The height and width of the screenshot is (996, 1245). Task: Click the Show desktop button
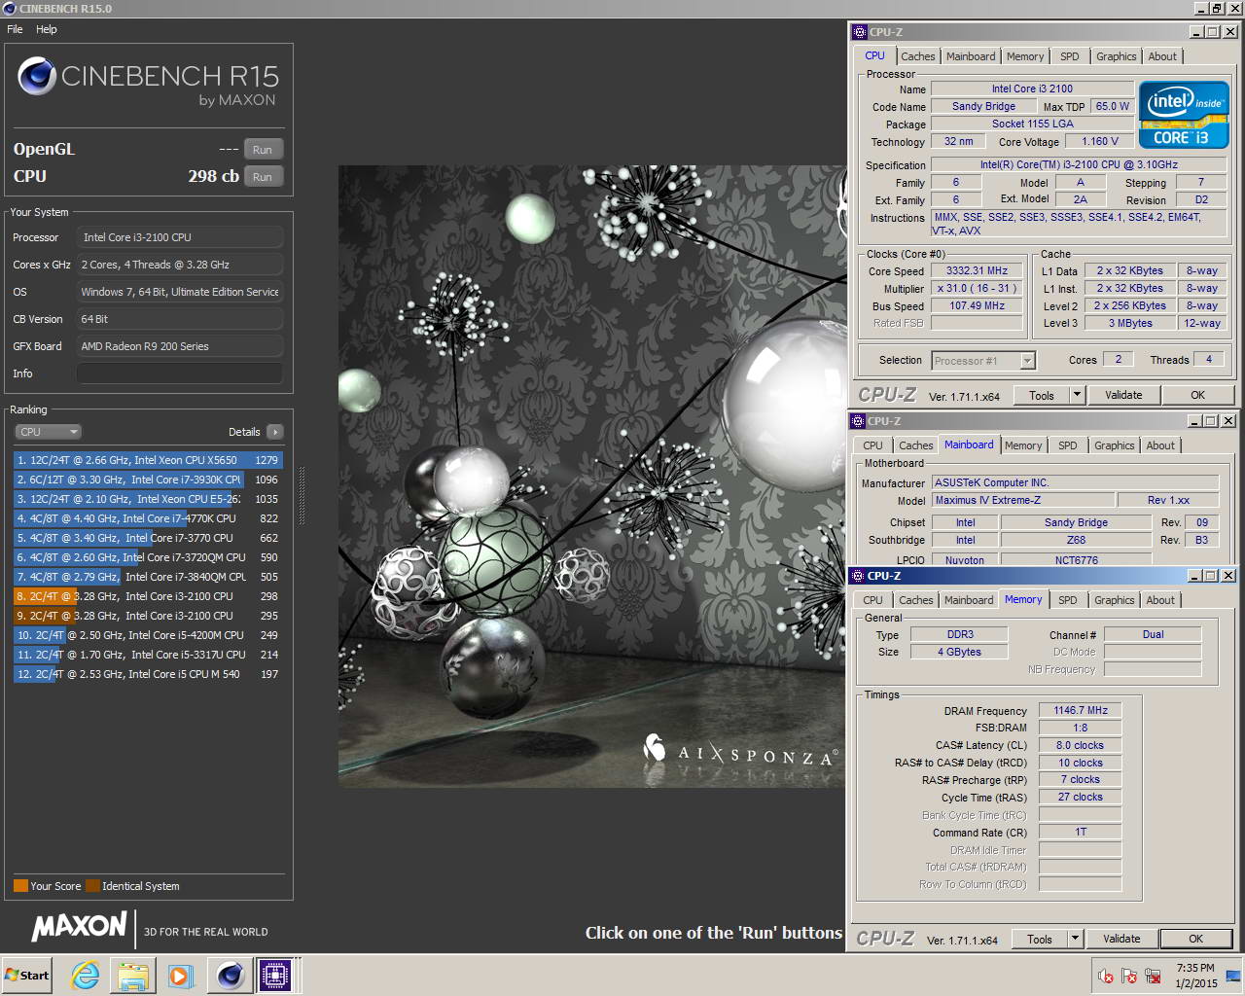click(x=1234, y=976)
